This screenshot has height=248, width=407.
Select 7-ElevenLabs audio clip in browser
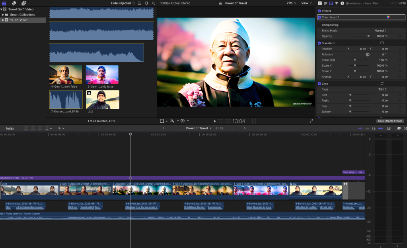tap(66, 99)
